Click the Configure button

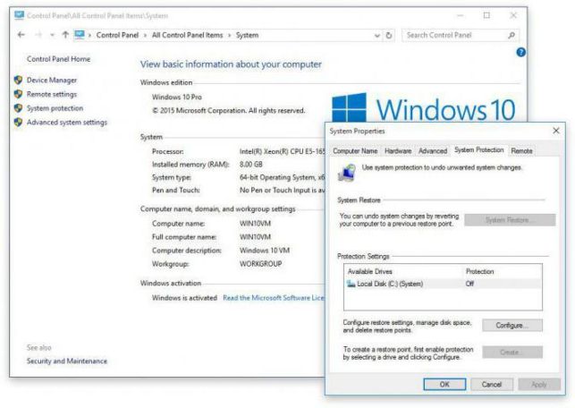click(512, 326)
